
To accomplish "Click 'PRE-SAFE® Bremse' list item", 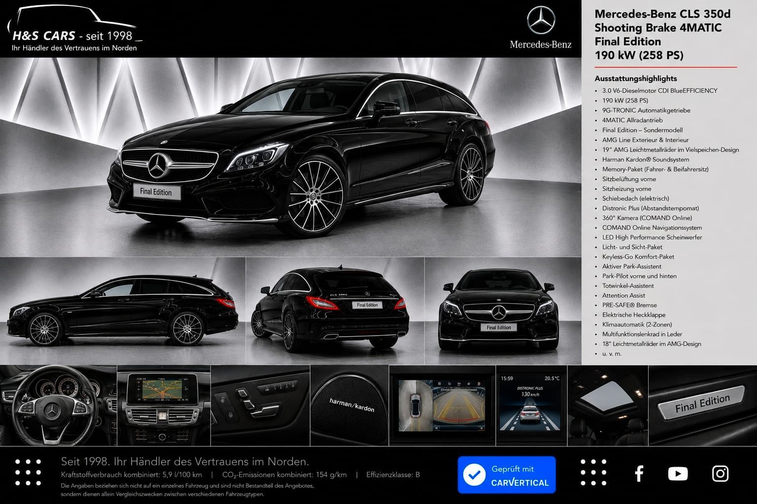I will [629, 305].
